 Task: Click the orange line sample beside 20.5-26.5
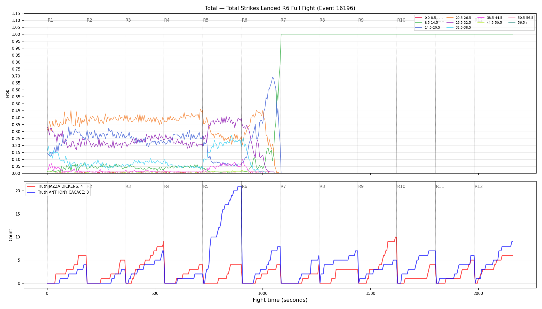click(450, 18)
